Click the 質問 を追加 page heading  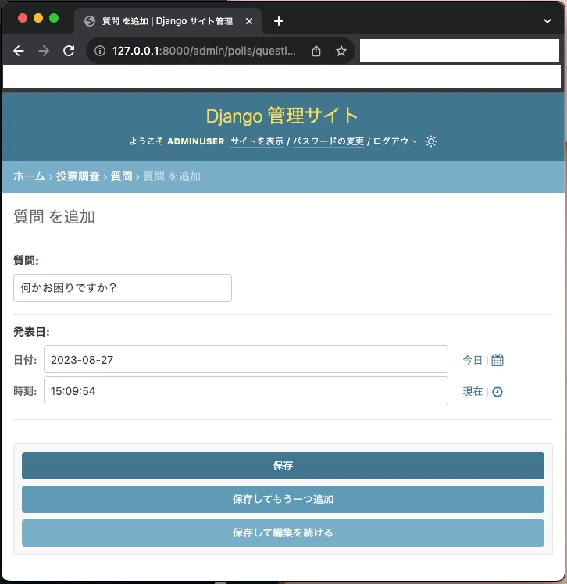point(54,217)
